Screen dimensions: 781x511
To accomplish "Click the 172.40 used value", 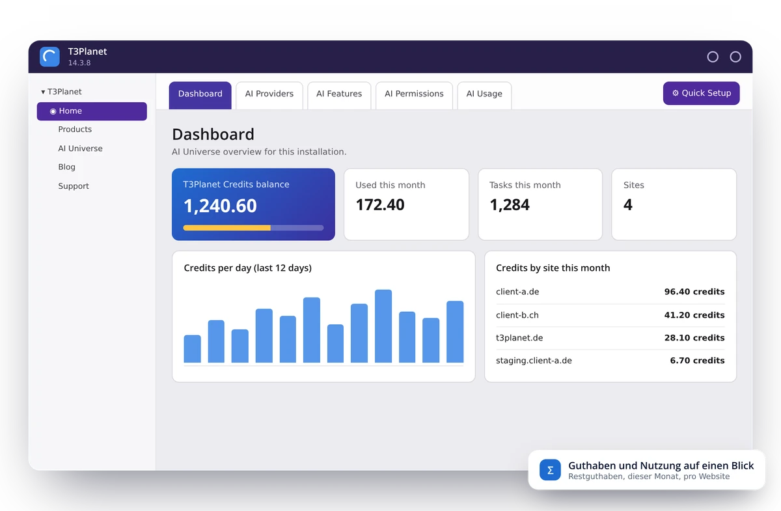I will (380, 205).
